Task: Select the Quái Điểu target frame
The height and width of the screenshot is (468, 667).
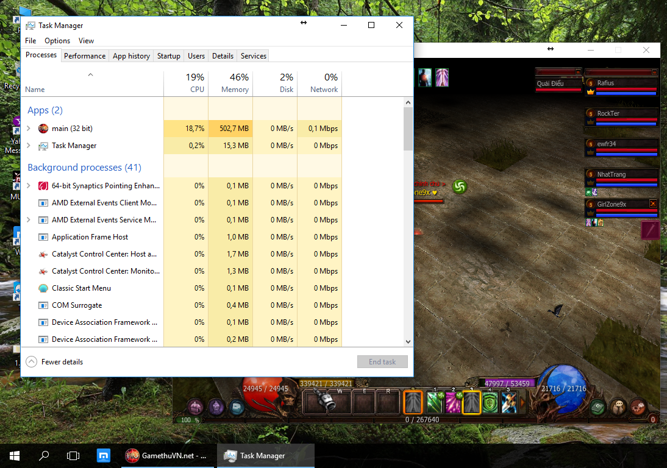Action: [x=558, y=84]
